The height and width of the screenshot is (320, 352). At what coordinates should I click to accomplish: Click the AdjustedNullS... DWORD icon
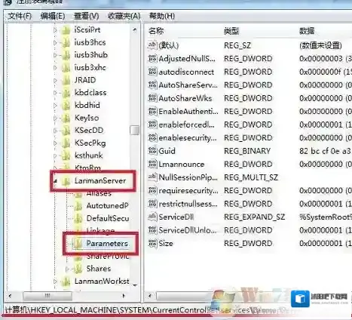(x=152, y=59)
